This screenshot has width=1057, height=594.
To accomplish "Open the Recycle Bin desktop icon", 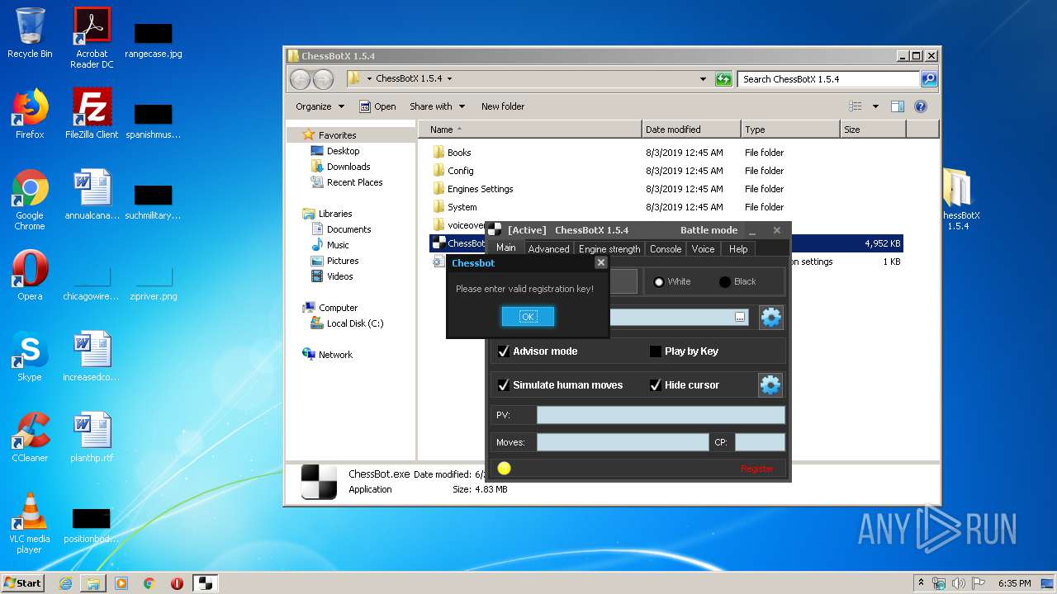I will click(x=30, y=33).
